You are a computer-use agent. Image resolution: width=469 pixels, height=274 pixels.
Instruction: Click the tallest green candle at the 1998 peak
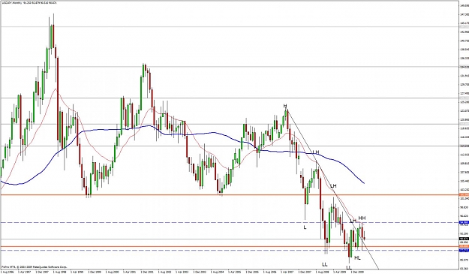tap(51, 37)
